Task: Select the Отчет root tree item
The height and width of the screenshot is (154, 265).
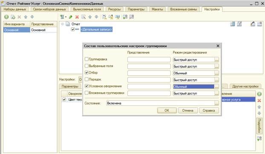Action: click(x=75, y=24)
